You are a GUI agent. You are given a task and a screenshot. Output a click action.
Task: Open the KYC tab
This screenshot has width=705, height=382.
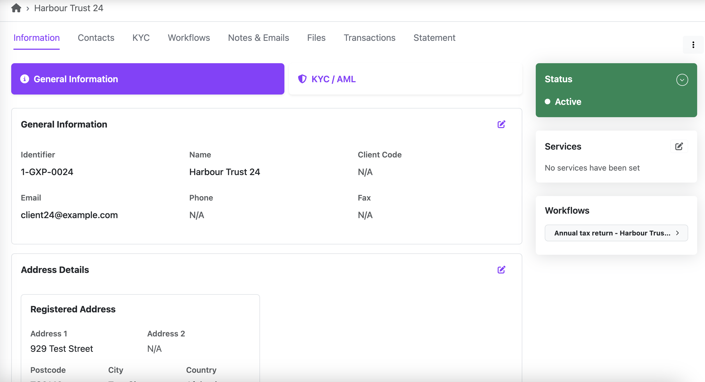coord(141,38)
